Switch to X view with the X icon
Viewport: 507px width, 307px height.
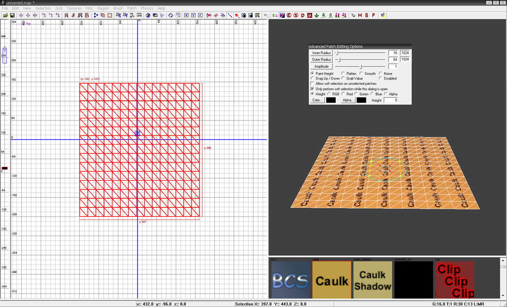(x=186, y=15)
